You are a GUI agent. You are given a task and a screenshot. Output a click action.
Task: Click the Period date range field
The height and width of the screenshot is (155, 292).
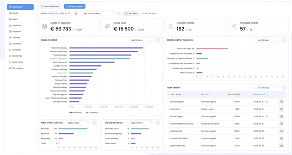coord(58,13)
